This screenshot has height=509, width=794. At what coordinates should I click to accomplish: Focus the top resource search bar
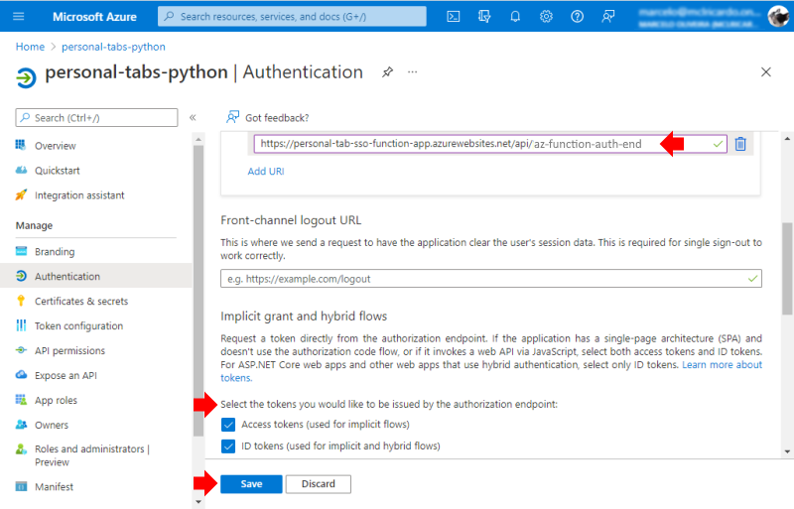(292, 16)
